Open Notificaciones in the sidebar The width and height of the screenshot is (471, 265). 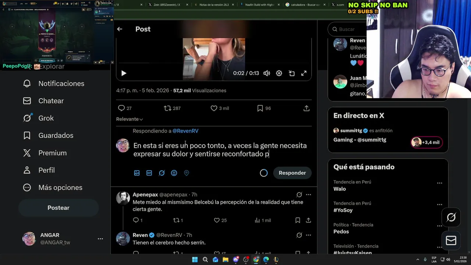[54, 84]
